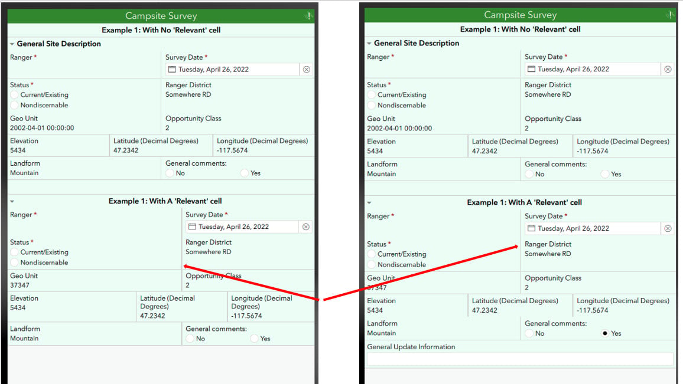Viewport: 683px width, 384px height.
Task: Choose No for General comments, left survey first section
Action: pyautogui.click(x=170, y=173)
